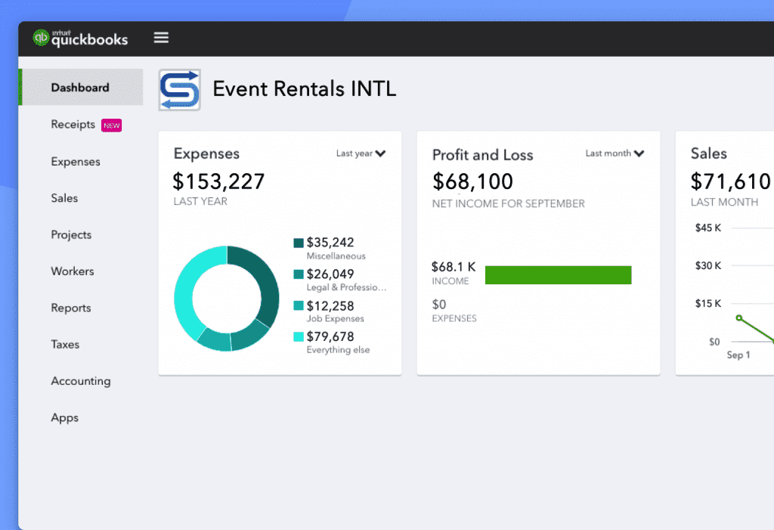Click the Sales card title

coord(709,153)
